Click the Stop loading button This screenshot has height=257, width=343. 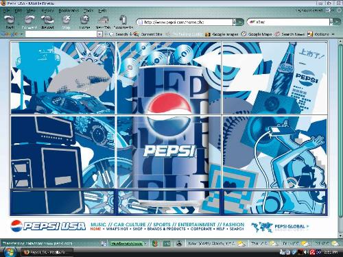coord(66,22)
